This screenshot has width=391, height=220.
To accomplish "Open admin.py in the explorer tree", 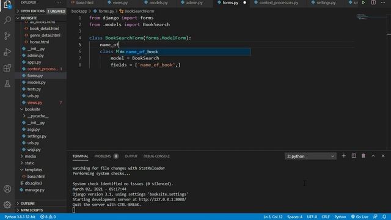I will [35, 56].
